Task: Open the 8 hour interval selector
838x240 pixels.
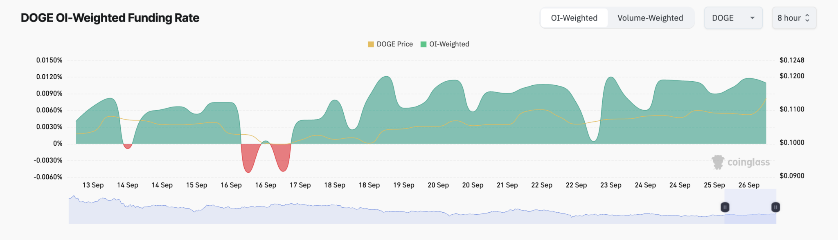Action: click(x=794, y=18)
